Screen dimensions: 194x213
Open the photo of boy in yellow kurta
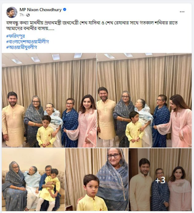click(97, 179)
